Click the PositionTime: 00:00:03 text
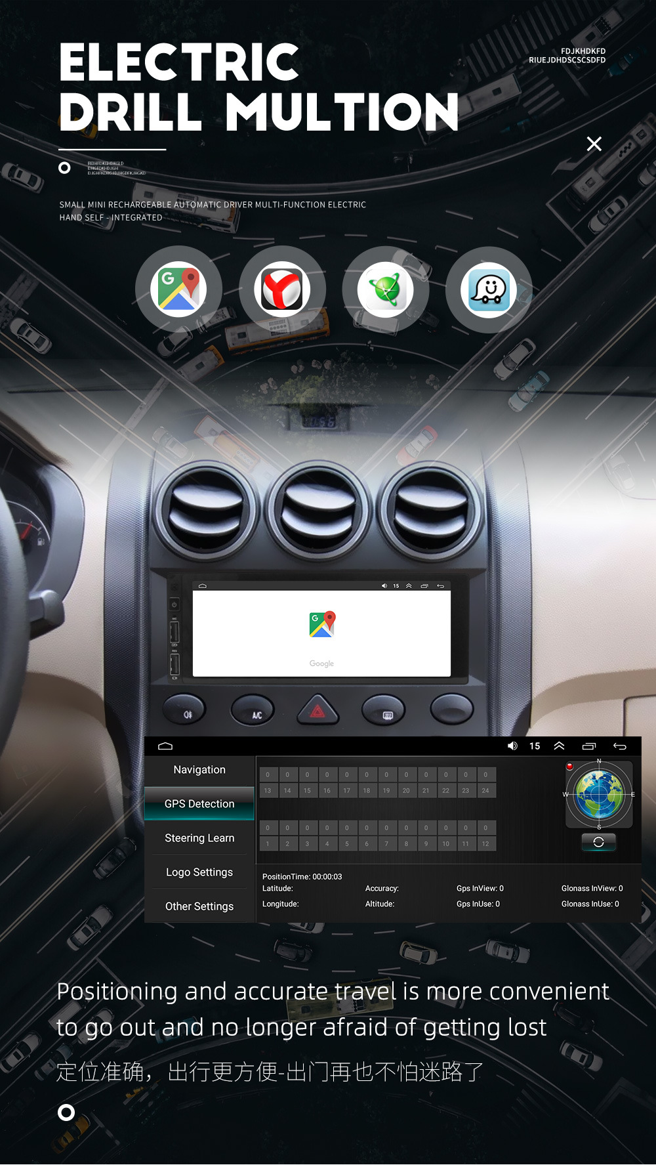 tap(302, 877)
